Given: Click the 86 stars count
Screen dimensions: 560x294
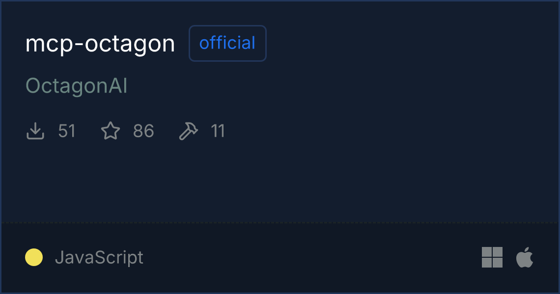Looking at the screenshot, I should (143, 131).
